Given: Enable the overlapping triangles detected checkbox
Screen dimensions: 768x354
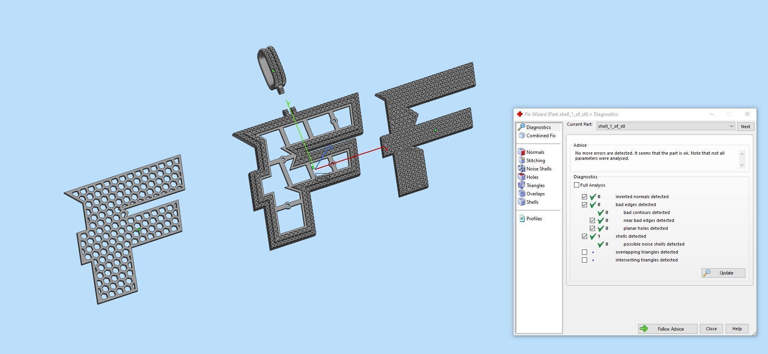Looking at the screenshot, I should (x=584, y=252).
